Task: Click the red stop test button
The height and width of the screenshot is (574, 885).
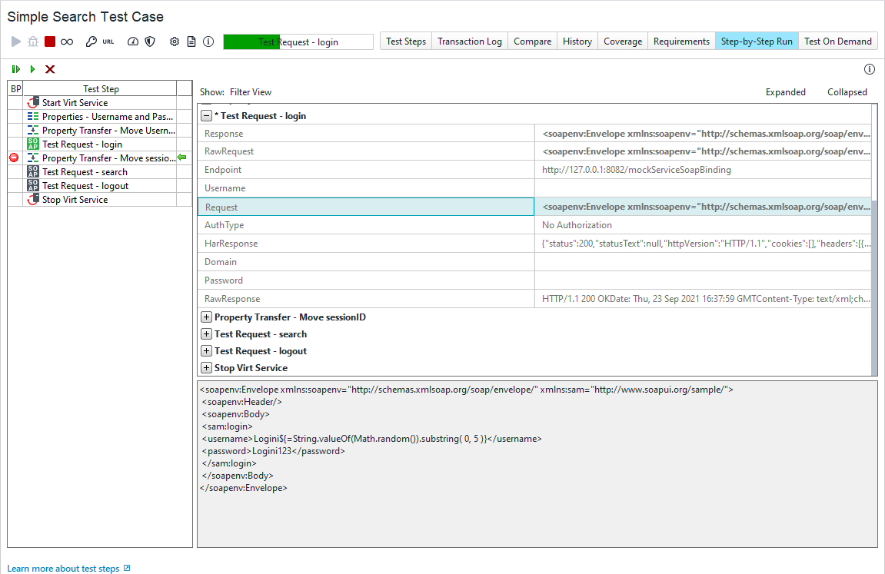Action: 50,41
